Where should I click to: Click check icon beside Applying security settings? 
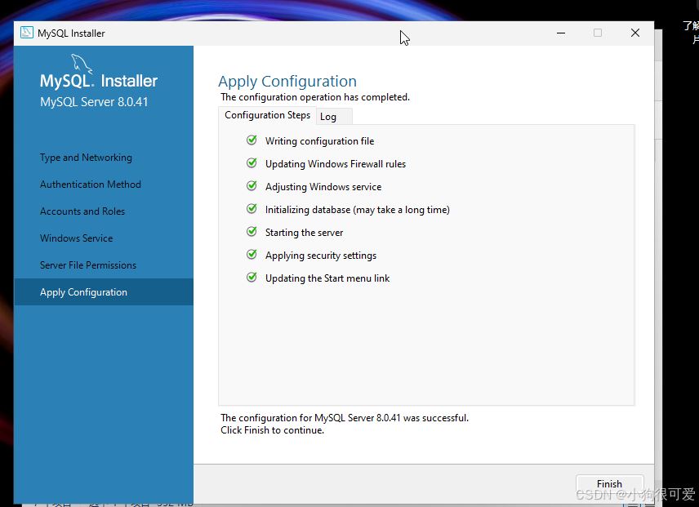252,255
